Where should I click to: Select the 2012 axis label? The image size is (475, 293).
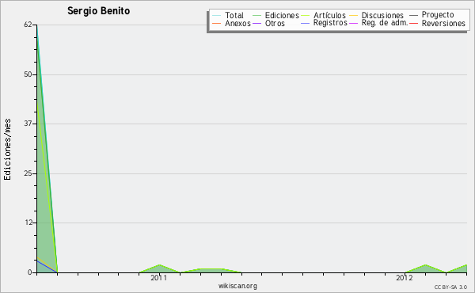point(404,278)
